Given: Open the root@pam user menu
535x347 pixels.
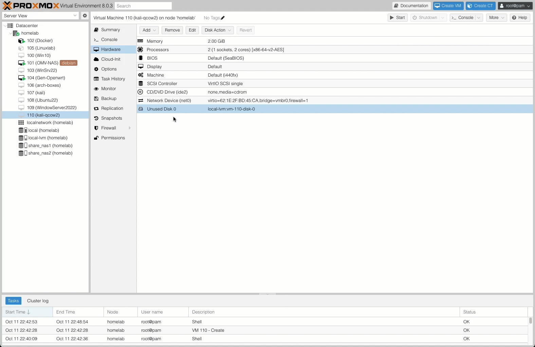Looking at the screenshot, I should pos(515,6).
